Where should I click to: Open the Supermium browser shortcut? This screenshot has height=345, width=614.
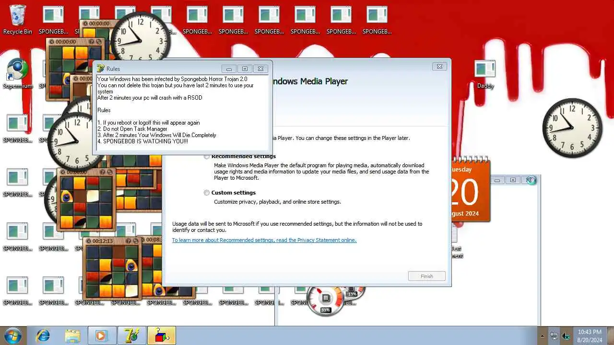[x=18, y=73]
